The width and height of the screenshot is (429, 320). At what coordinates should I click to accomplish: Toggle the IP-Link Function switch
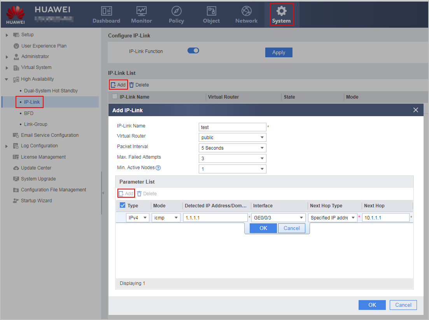193,51
